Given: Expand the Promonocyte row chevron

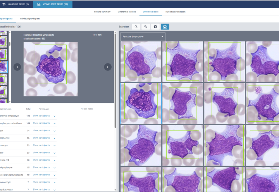Looking at the screenshot, I should [x=55, y=182].
